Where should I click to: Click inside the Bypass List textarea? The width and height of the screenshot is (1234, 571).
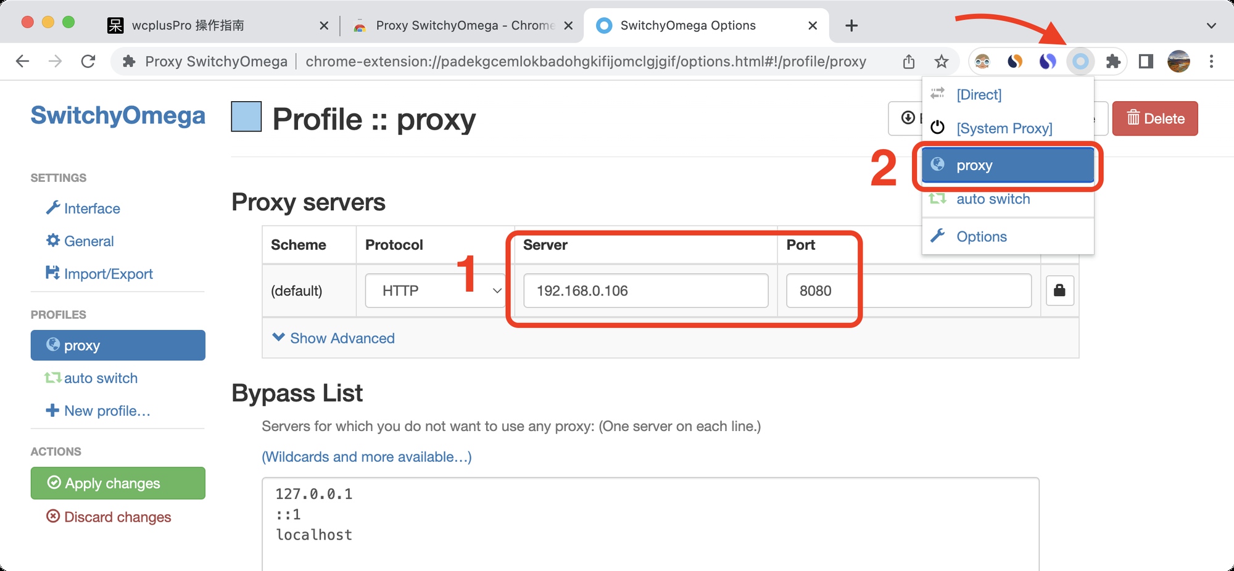click(x=650, y=524)
